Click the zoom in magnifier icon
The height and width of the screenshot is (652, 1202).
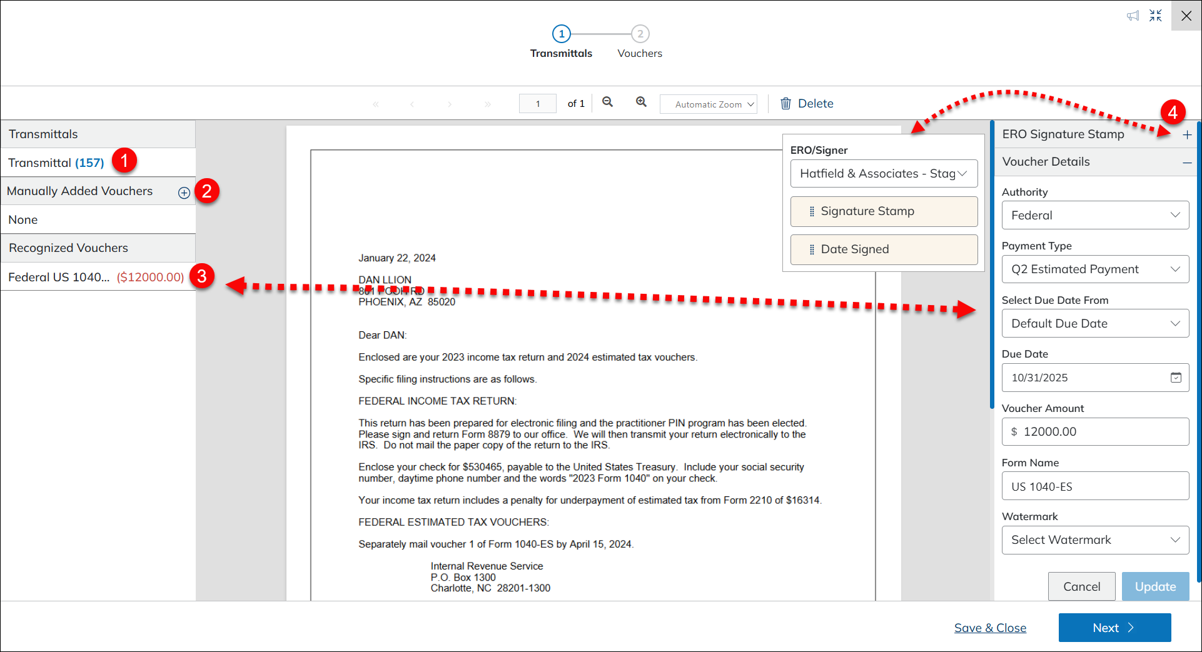[641, 102]
